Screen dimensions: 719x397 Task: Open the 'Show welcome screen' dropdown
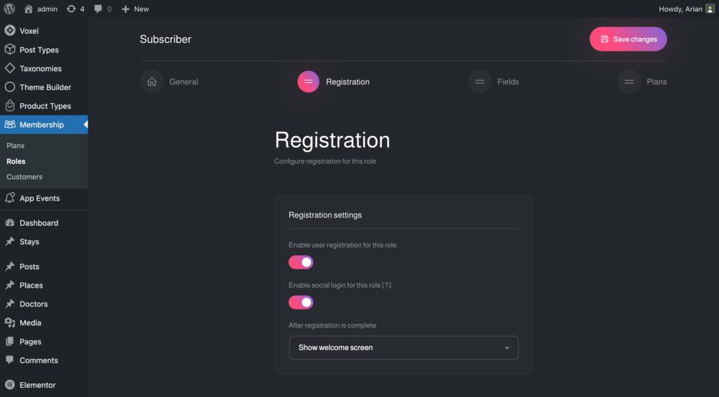pyautogui.click(x=404, y=348)
